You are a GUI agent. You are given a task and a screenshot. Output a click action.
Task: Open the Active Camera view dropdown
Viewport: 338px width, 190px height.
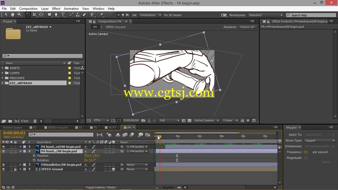206,120
